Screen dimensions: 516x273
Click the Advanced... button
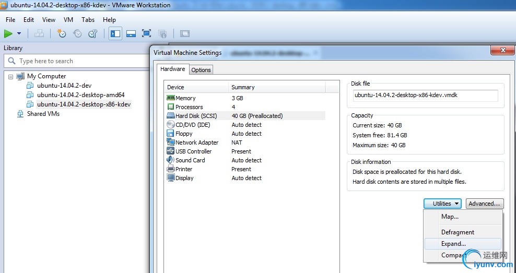(x=485, y=204)
